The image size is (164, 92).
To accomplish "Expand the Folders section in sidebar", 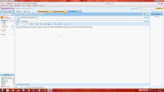I will pyautogui.click(x=1, y=34).
